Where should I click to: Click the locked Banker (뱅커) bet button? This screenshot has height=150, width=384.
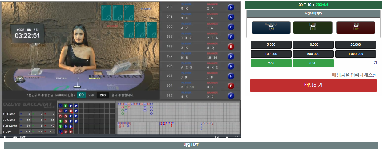355,27
